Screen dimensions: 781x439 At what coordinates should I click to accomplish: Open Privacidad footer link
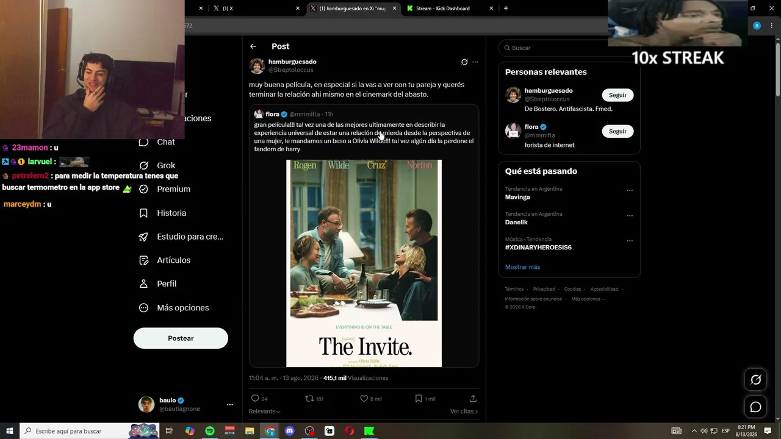(544, 289)
